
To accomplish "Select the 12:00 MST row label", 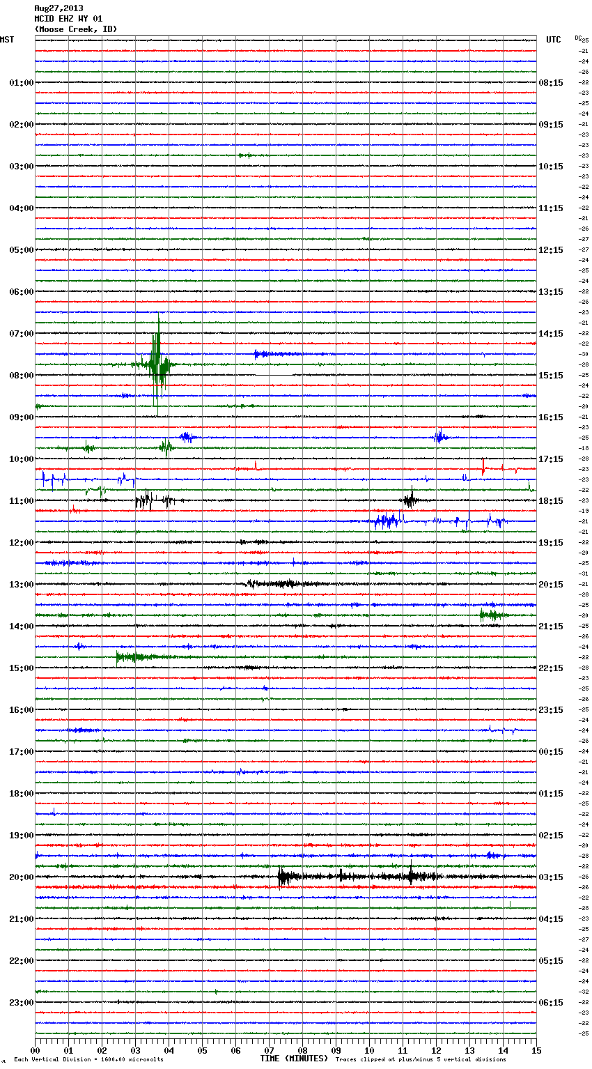I will (21, 542).
